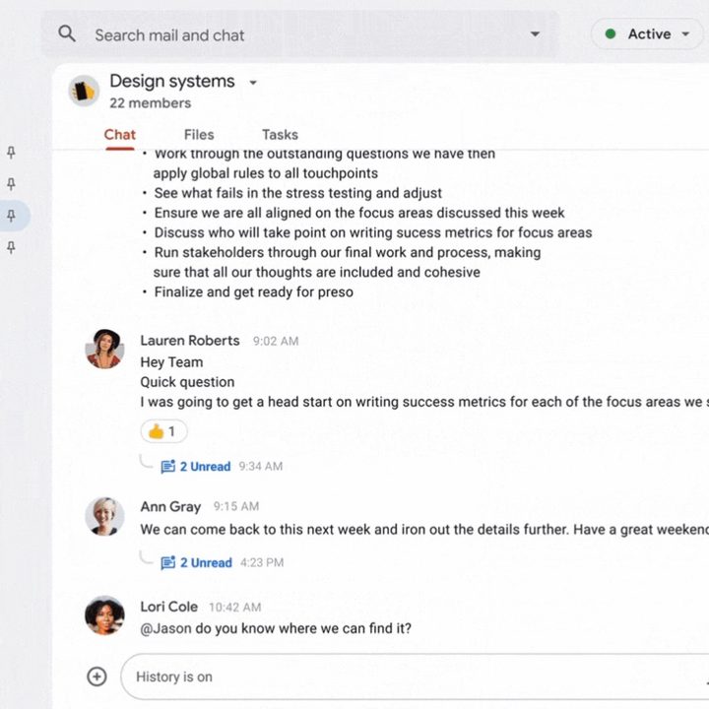Open the 2 Unread thread at 9:34 AM
The height and width of the screenshot is (709, 709).
click(x=205, y=467)
